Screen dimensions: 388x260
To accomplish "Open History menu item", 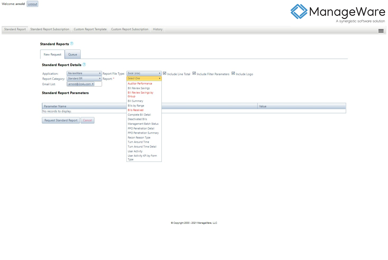I will click(158, 29).
